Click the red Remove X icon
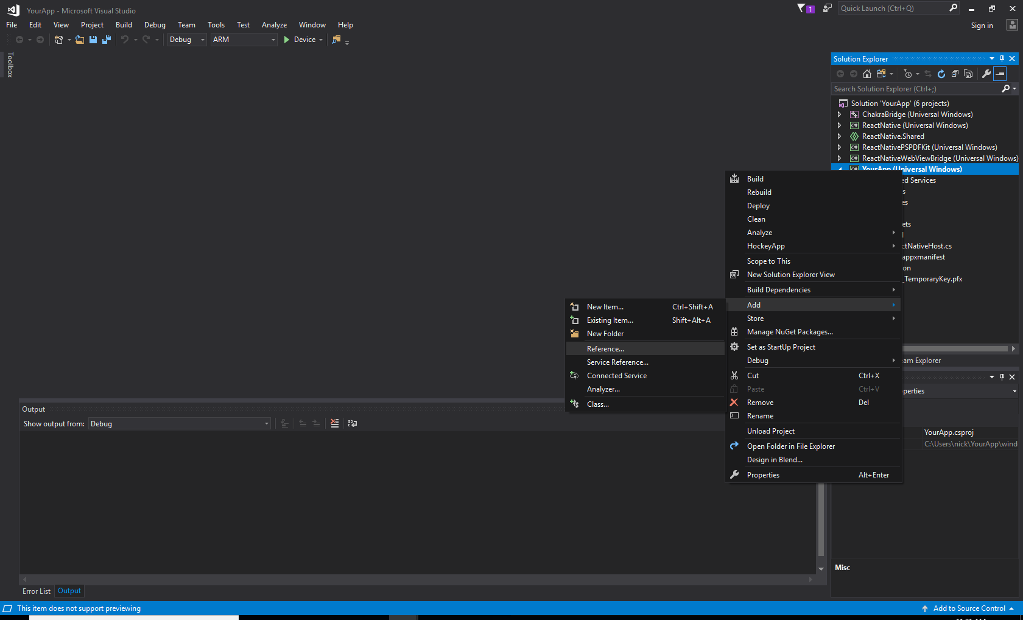Image resolution: width=1023 pixels, height=620 pixels. point(734,403)
